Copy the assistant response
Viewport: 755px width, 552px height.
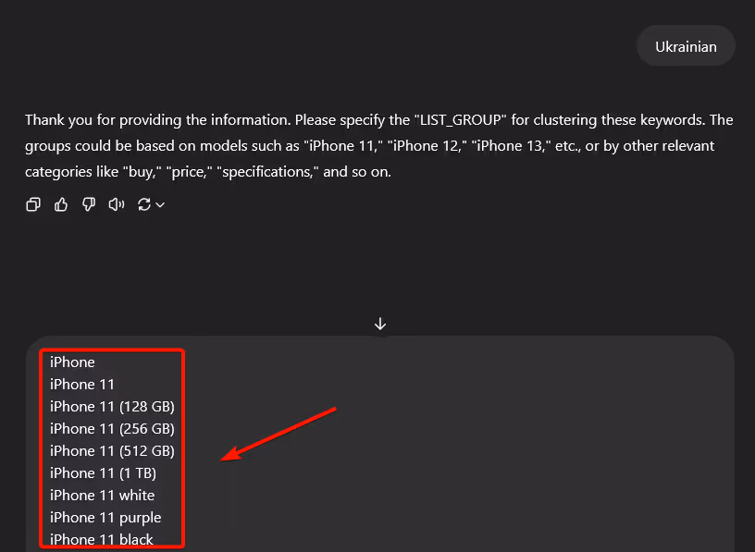pos(33,205)
